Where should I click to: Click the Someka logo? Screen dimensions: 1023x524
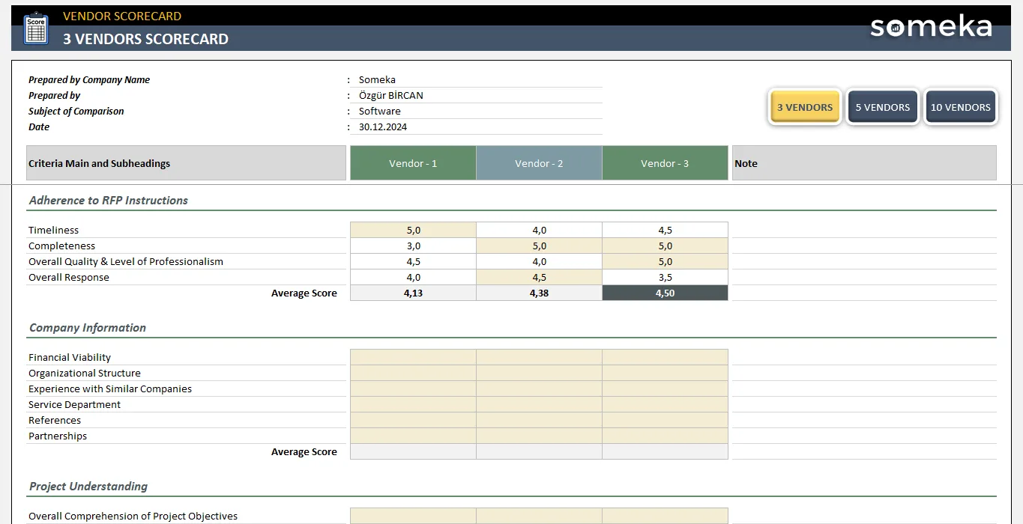(931, 27)
